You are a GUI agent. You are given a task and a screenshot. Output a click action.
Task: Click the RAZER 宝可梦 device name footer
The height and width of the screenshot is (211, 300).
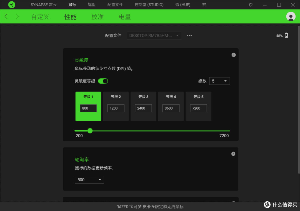point(150,207)
